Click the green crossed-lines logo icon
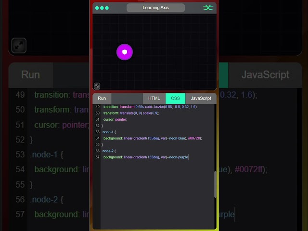 [208, 8]
